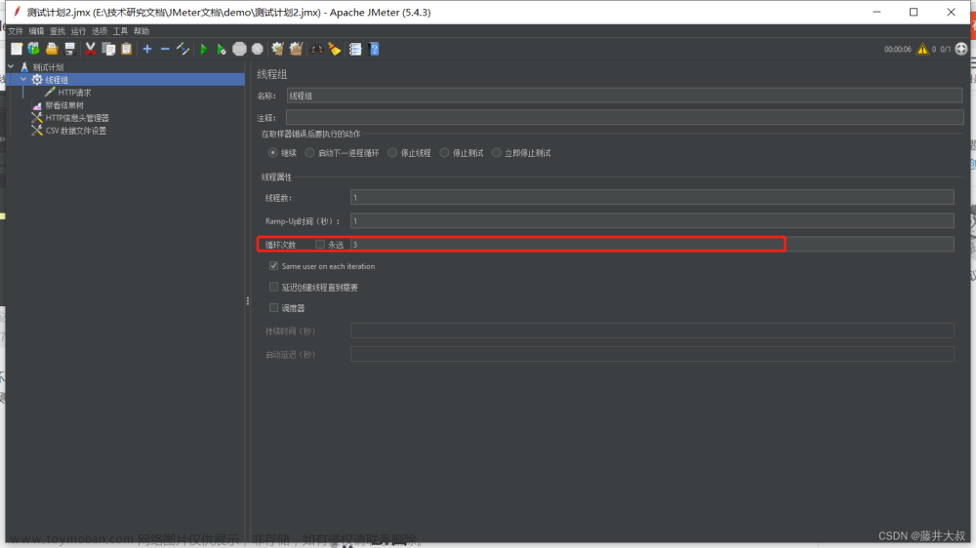Click the flask icon of 测试计划 node

pos(24,67)
